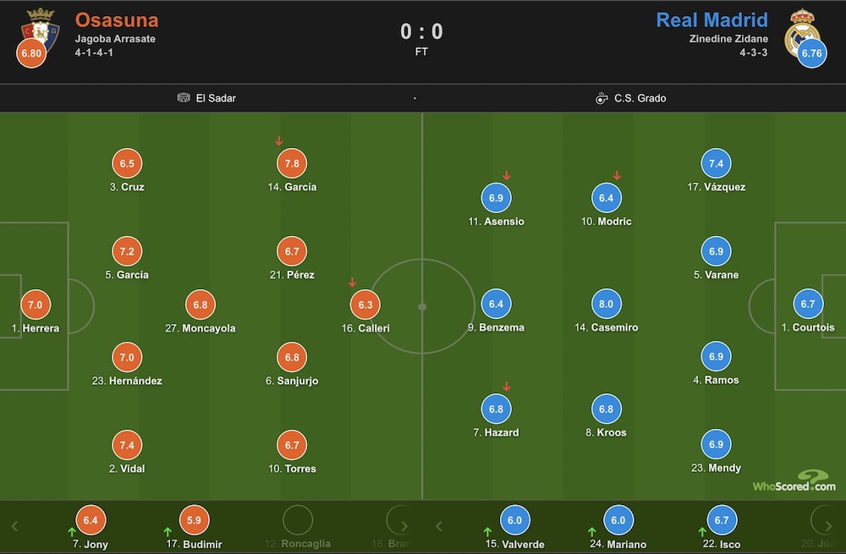Click the WhoScored.com logo
Viewport: 846px width, 554px height.
(794, 481)
